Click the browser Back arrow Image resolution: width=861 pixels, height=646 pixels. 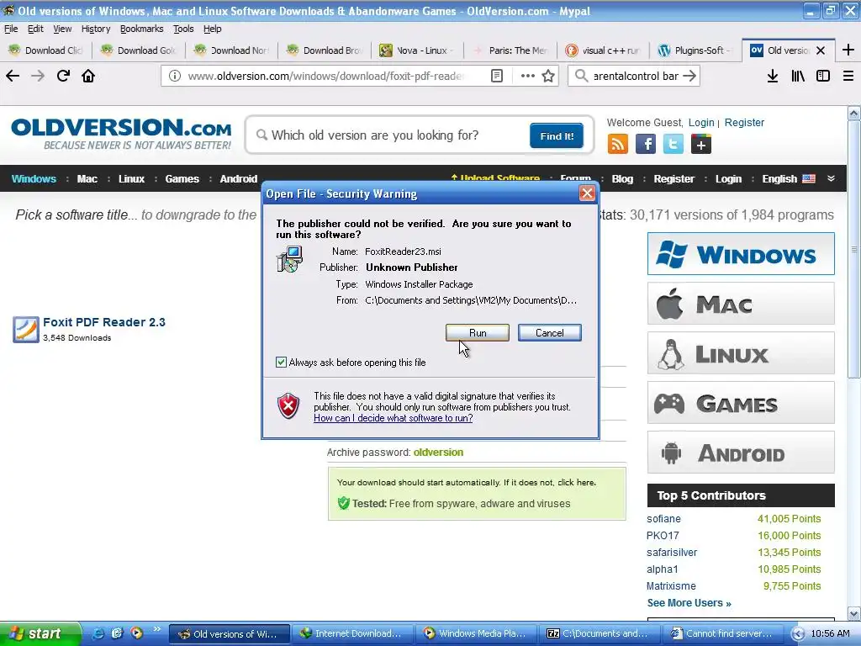[13, 76]
